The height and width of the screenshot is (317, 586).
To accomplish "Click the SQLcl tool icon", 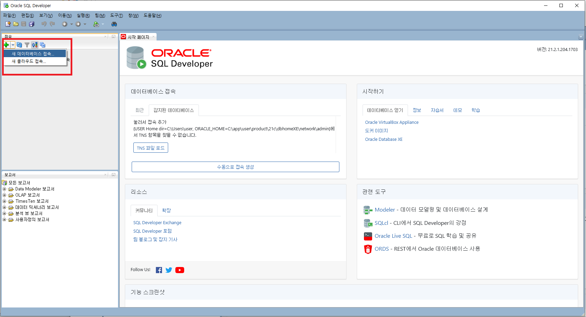I will point(368,223).
